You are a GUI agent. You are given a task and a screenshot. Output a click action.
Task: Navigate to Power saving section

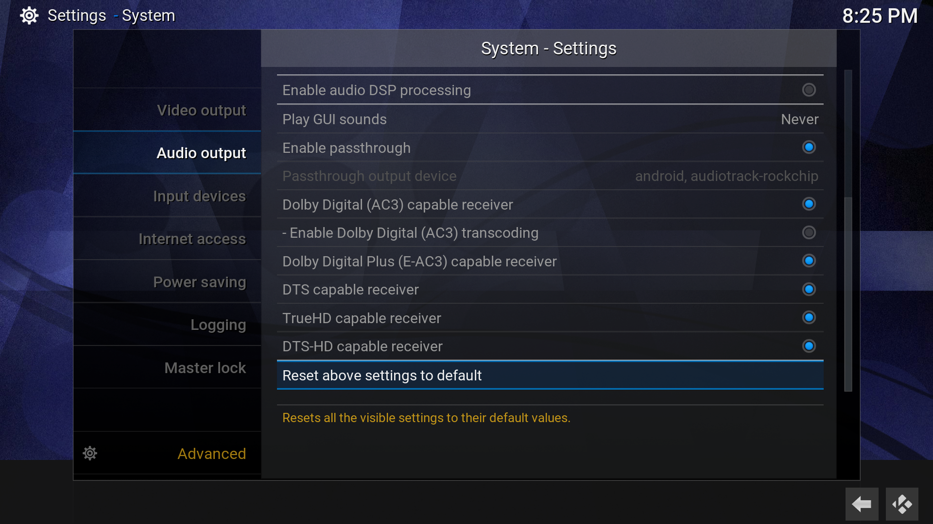point(199,282)
